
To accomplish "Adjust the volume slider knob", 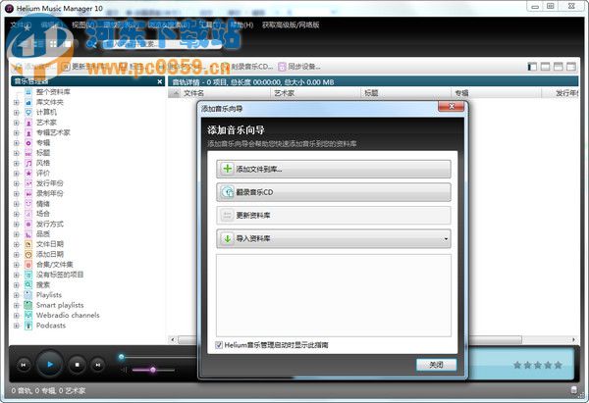I will click(x=153, y=370).
